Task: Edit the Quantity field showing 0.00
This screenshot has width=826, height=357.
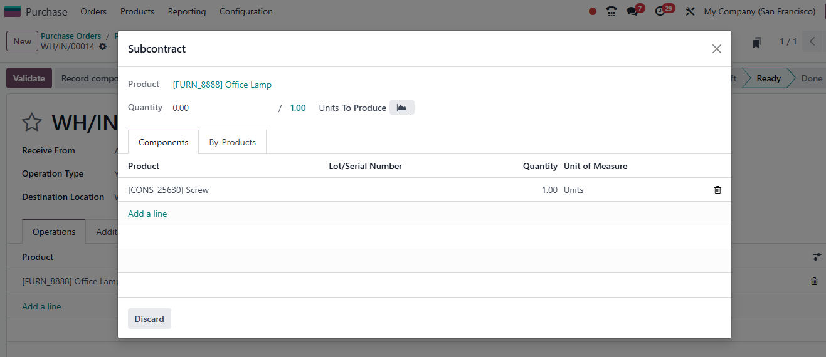Action: [223, 108]
